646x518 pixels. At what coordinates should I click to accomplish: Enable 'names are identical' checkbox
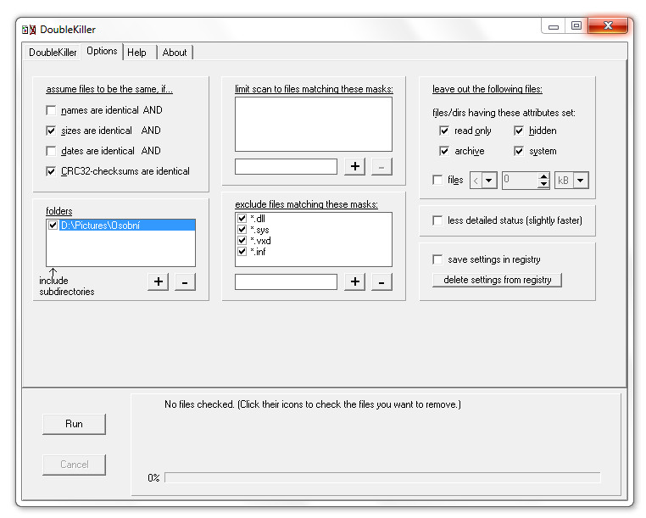click(51, 110)
